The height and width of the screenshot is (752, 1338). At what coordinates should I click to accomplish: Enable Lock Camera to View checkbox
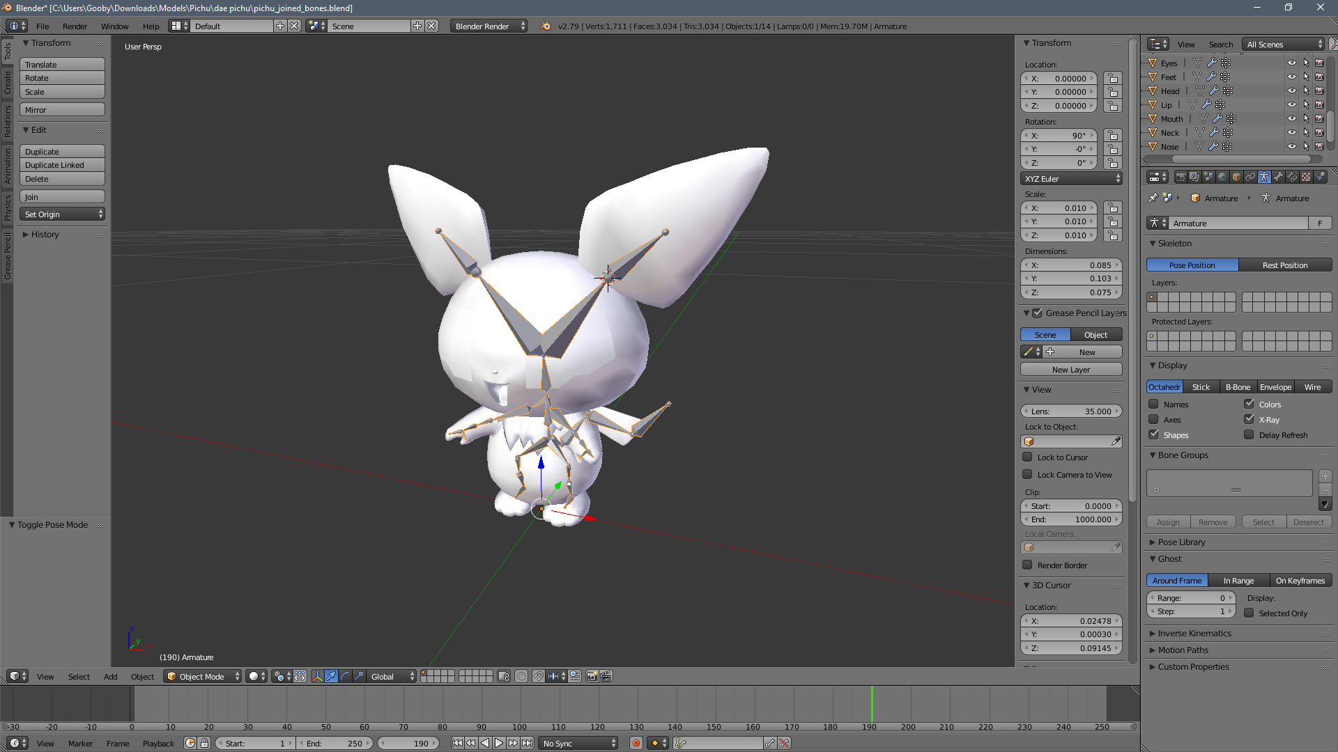tap(1027, 474)
